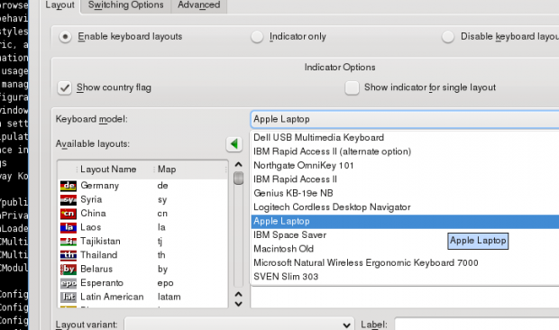Choose the Indicator only option
This screenshot has height=330, width=559.
pos(257,37)
